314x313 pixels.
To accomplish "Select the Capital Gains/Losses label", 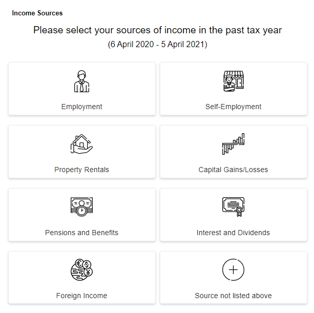I will [x=233, y=170].
